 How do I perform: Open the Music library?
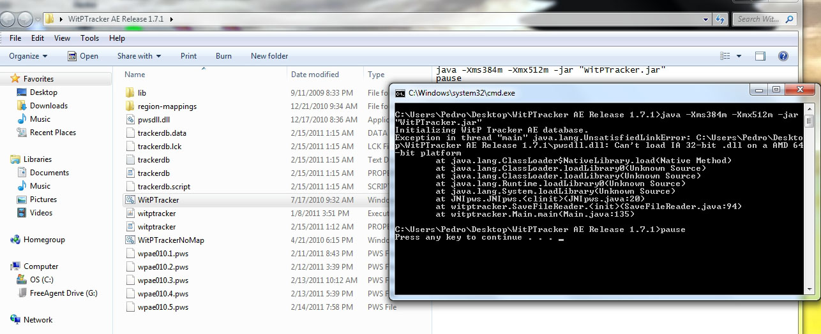[x=34, y=186]
